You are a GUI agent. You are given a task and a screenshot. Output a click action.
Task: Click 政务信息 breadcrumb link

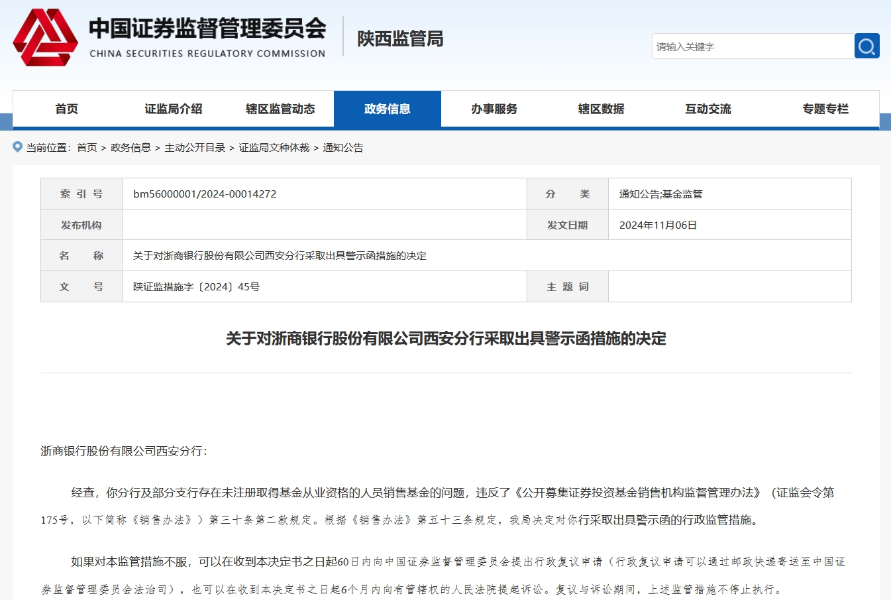[131, 148]
